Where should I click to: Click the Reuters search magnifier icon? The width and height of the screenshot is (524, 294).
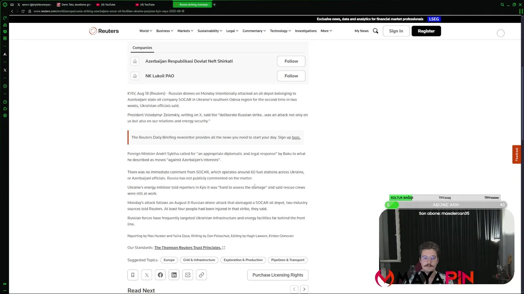pos(375,31)
